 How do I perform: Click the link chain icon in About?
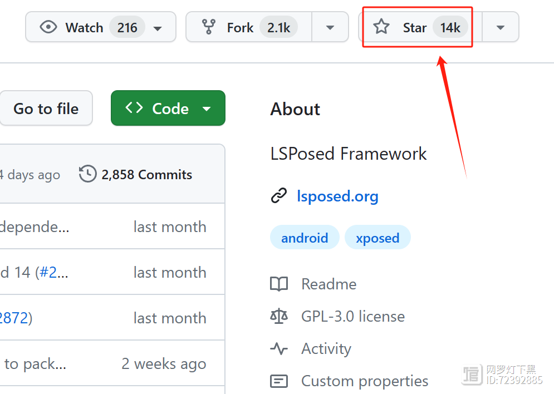(279, 195)
